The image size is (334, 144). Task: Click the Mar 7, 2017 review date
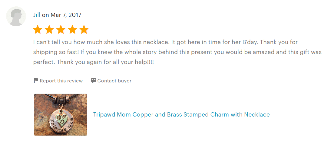click(66, 15)
